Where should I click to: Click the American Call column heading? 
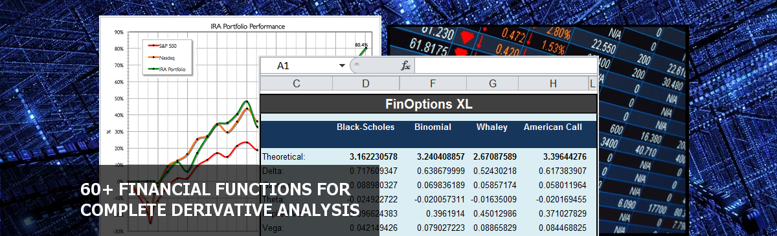tap(553, 127)
